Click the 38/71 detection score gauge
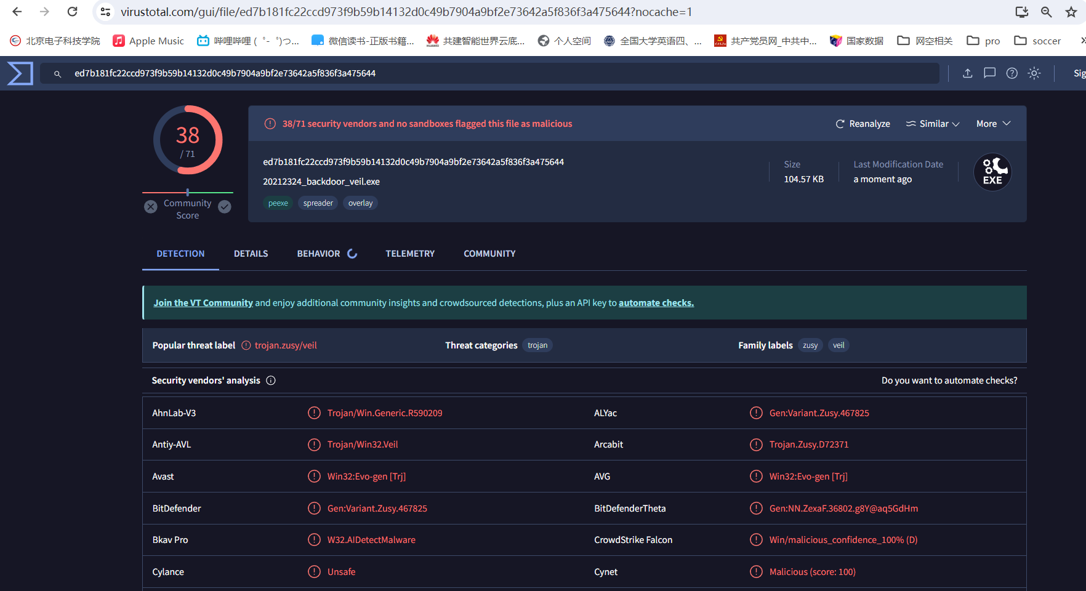The height and width of the screenshot is (591, 1086). coord(188,140)
